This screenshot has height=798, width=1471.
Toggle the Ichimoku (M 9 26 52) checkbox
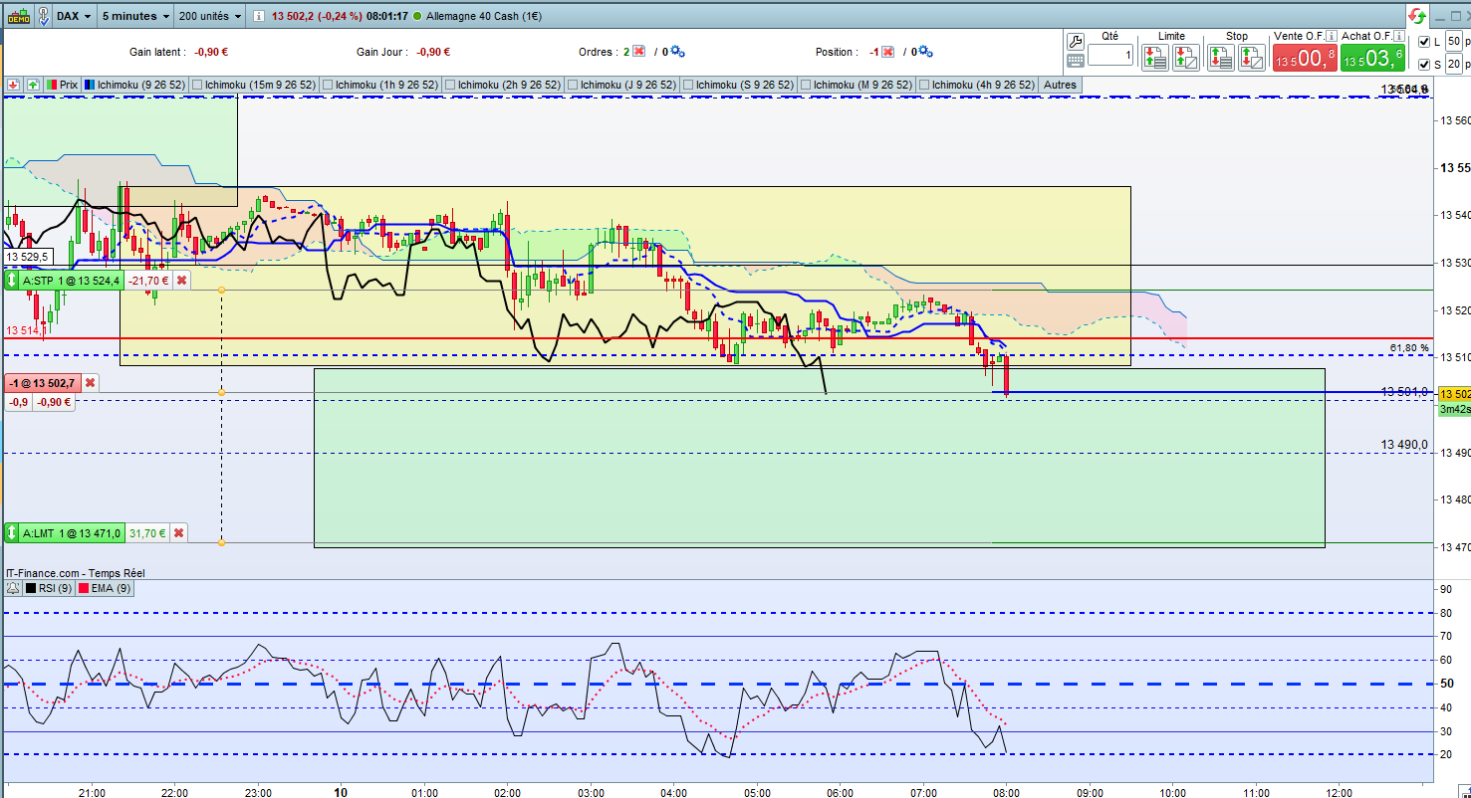click(805, 85)
